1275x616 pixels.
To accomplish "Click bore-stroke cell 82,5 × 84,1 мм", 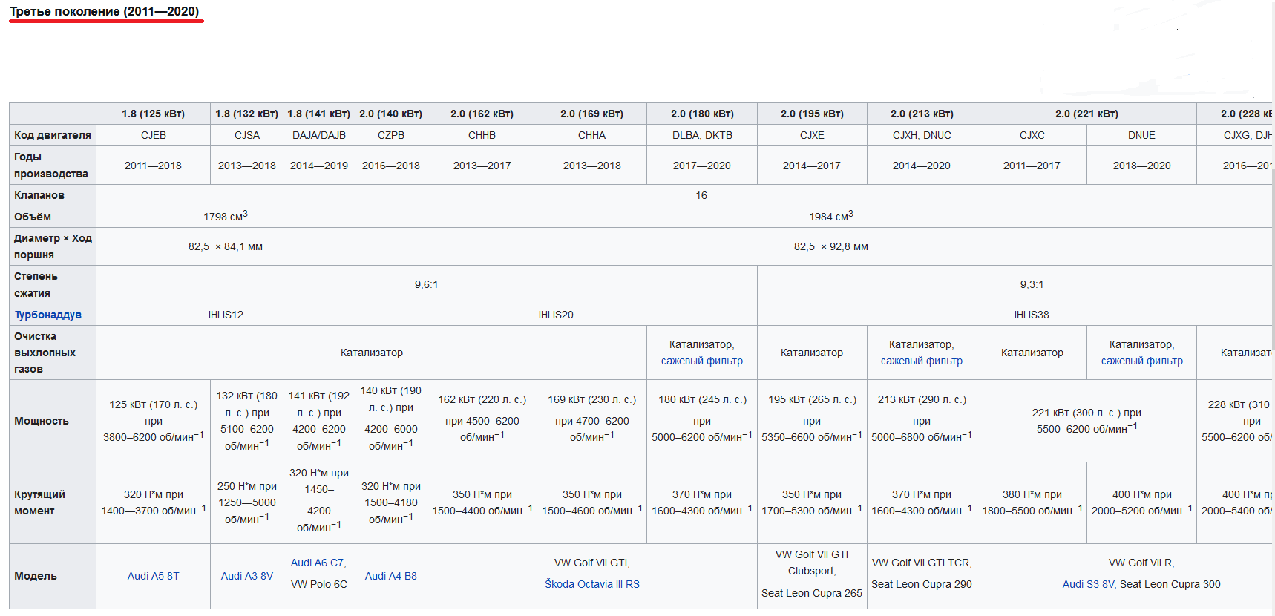I will click(x=226, y=246).
